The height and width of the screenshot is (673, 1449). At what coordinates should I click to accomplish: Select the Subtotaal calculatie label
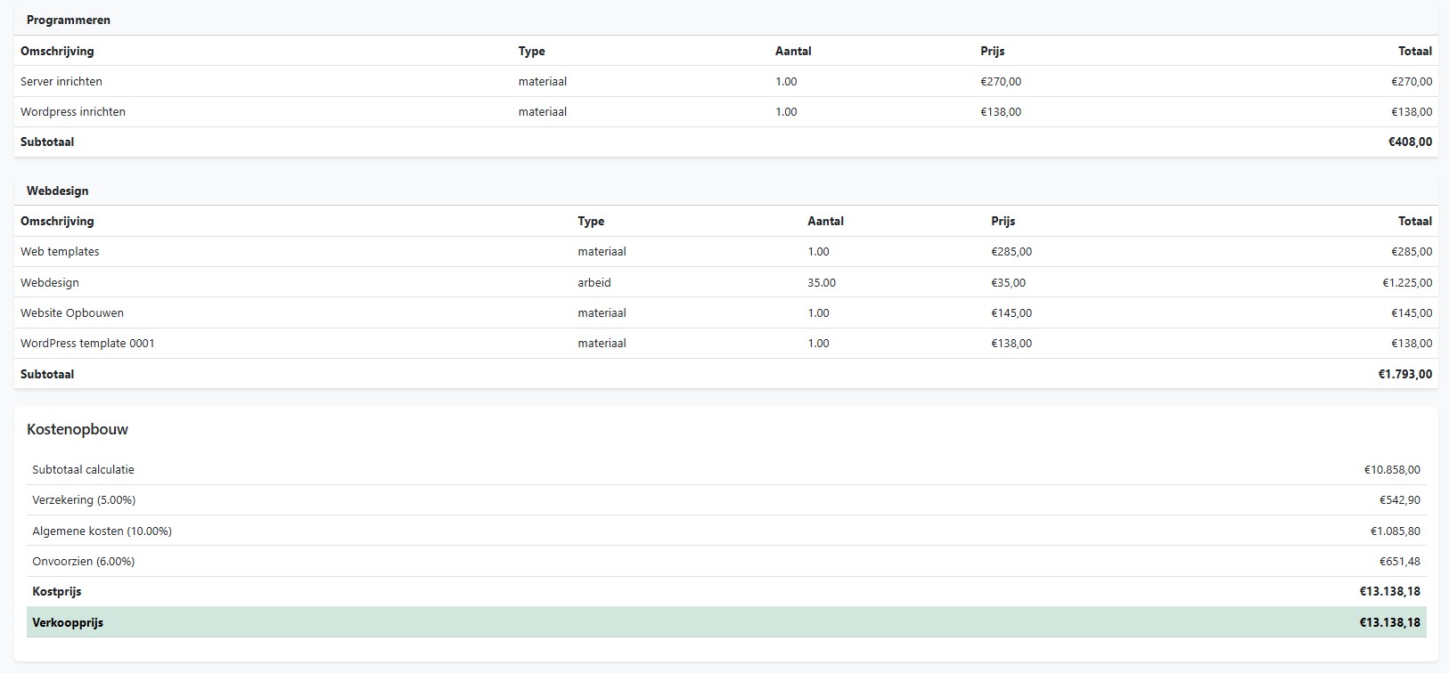pyautogui.click(x=83, y=469)
